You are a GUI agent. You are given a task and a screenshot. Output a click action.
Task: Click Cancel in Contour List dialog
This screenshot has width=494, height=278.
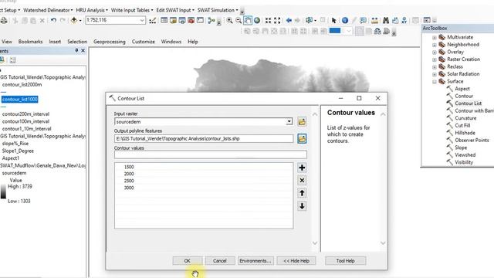(x=219, y=261)
